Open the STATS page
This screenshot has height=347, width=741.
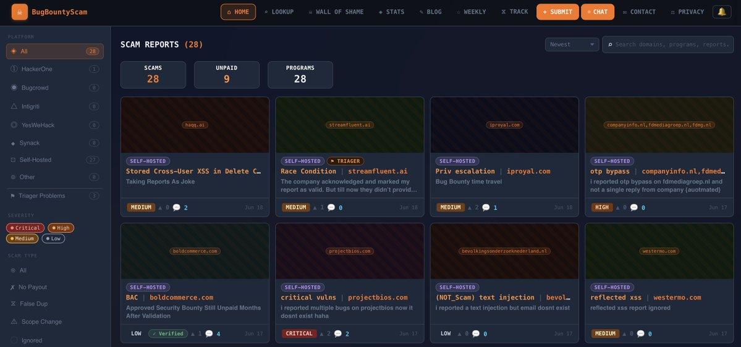coord(391,12)
